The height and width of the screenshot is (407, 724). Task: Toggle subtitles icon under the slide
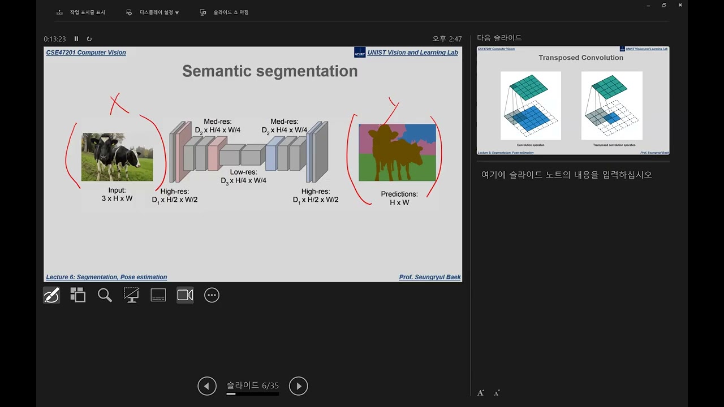coord(158,295)
